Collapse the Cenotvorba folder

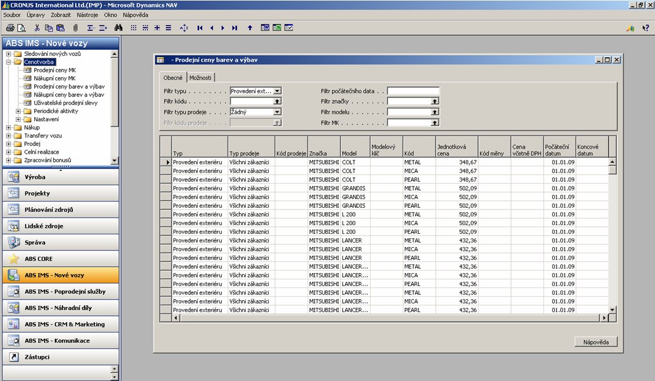click(8, 62)
